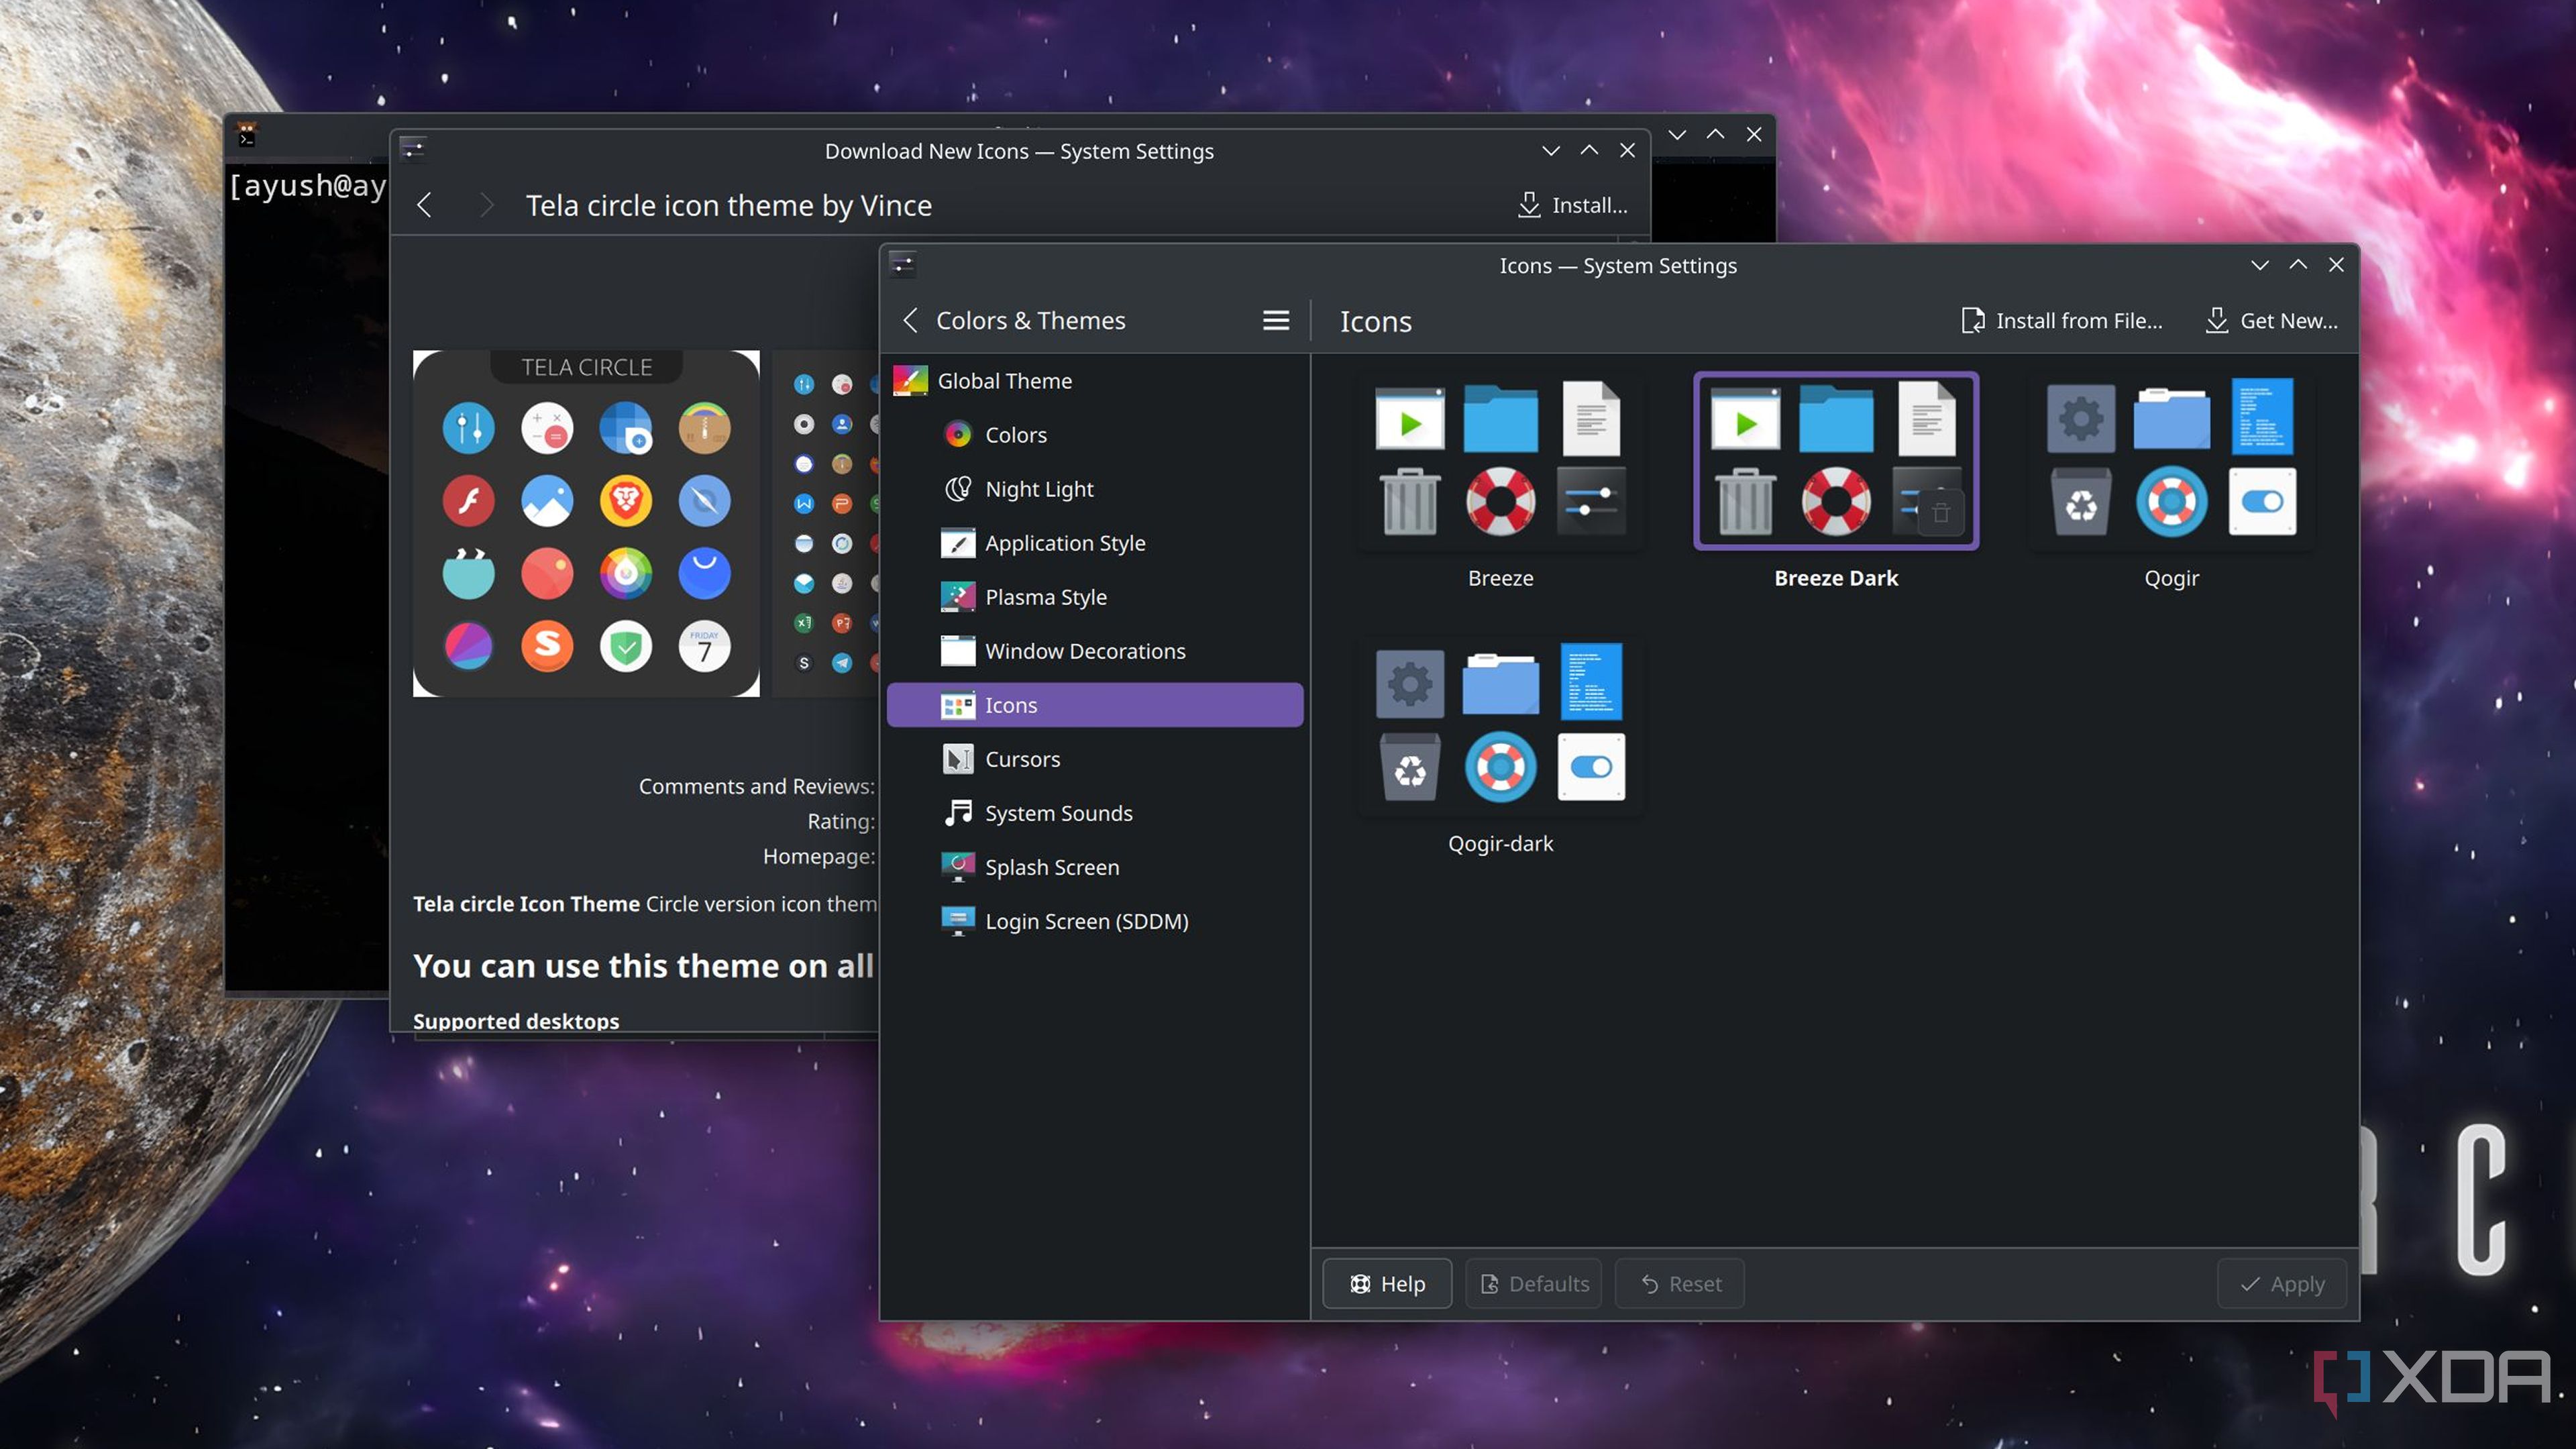Maximize the Download New Icons window
Viewport: 2576px width, 1449px height.
pyautogui.click(x=1589, y=151)
